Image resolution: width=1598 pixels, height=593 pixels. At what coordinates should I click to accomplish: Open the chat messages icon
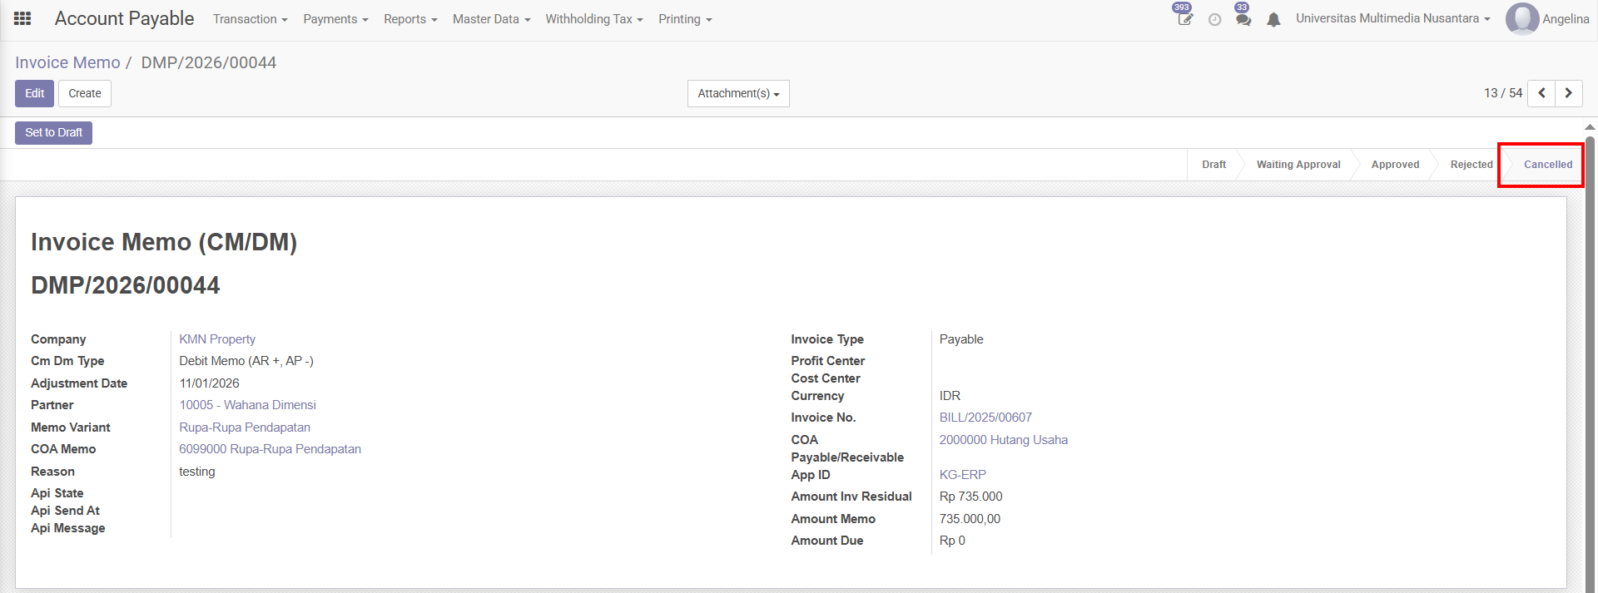(x=1243, y=19)
